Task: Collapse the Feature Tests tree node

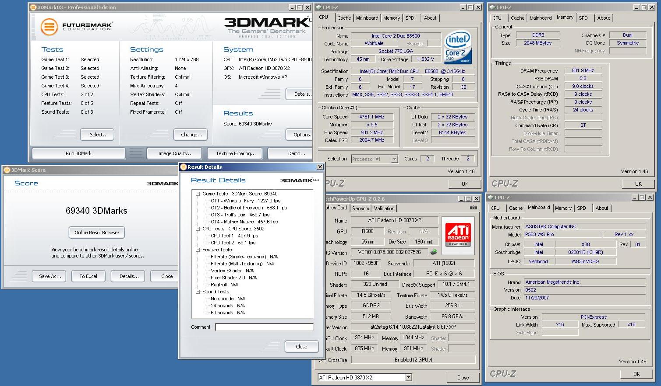Action: 198,250
